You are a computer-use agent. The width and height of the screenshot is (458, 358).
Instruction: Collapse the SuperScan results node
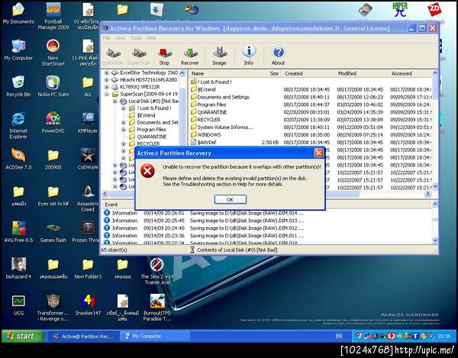pyautogui.click(x=107, y=94)
